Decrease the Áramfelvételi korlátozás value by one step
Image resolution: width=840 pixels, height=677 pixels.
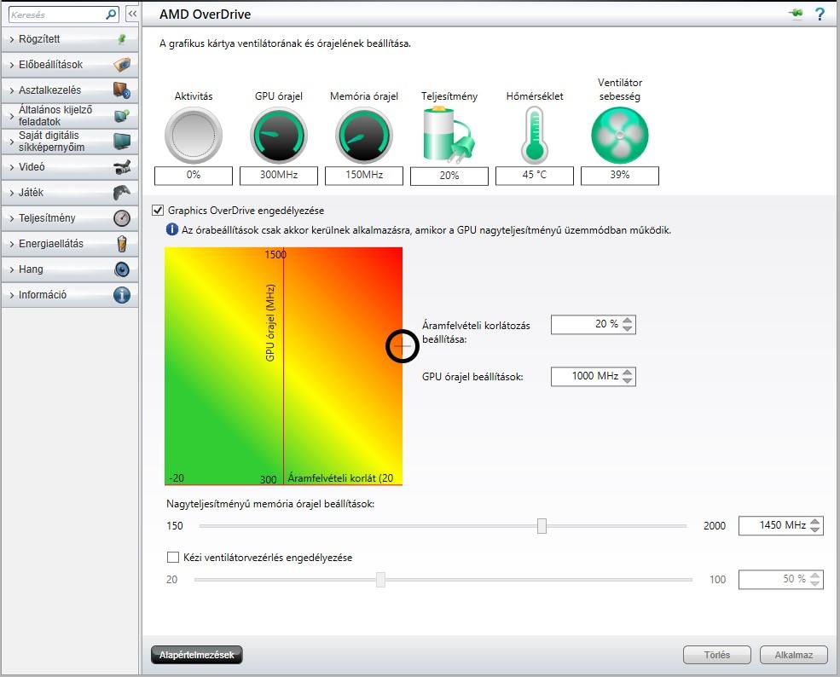point(628,328)
